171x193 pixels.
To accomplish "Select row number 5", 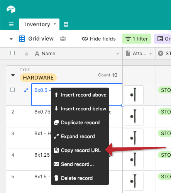I will 13,177.
